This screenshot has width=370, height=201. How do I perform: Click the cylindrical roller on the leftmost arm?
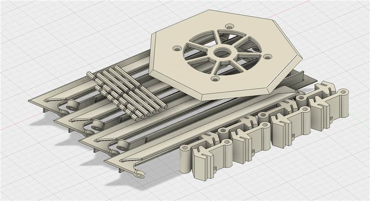coord(71,105)
